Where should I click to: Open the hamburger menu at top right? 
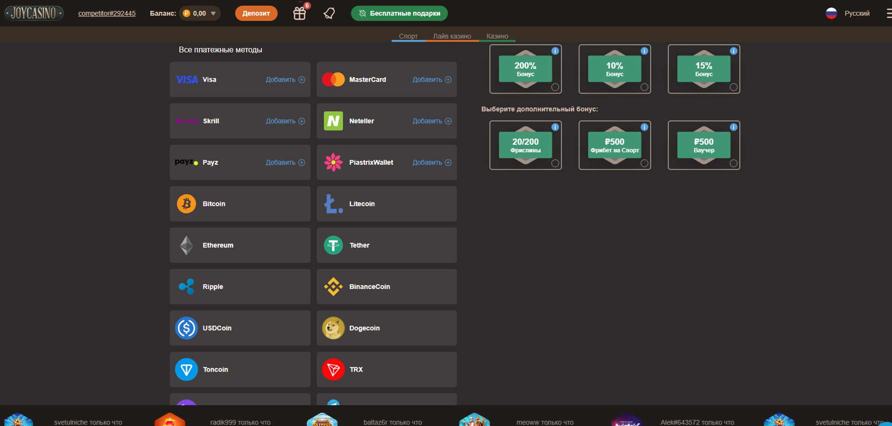pyautogui.click(x=888, y=14)
